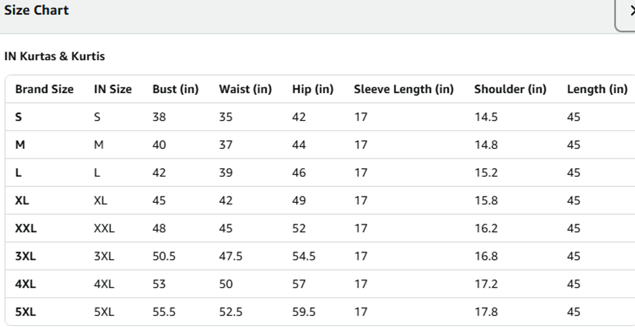Select the bold M brand size row

[x=20, y=145]
